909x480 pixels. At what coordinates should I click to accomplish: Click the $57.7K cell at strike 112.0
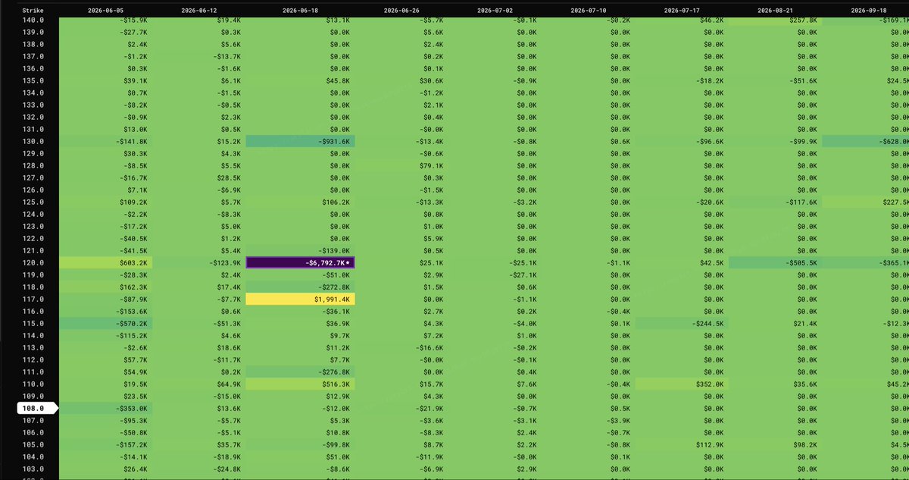[106, 359]
